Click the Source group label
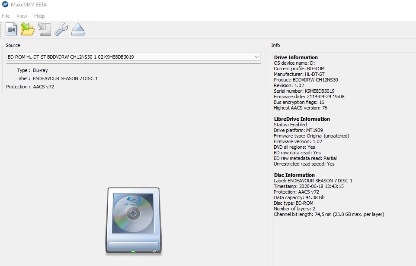 coord(13,45)
